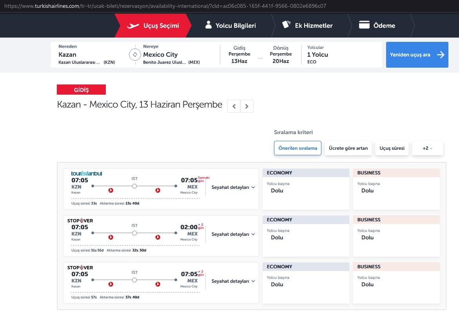Open the +2 additional sorting options dropdown

[427, 148]
